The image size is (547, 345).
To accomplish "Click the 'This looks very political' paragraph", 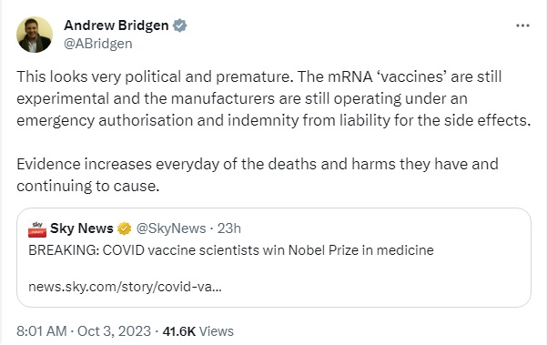I will 273,98.
